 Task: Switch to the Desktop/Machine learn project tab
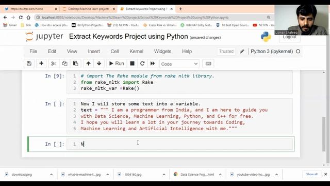pos(89,9)
